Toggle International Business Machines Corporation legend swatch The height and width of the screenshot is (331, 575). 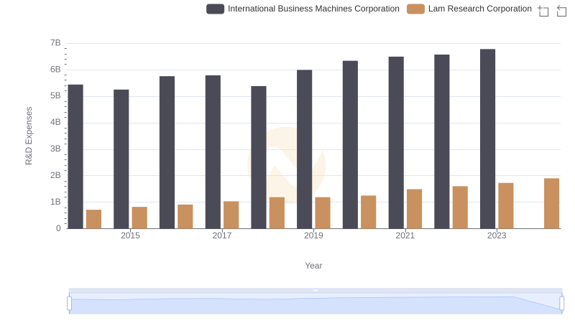pyautogui.click(x=215, y=9)
